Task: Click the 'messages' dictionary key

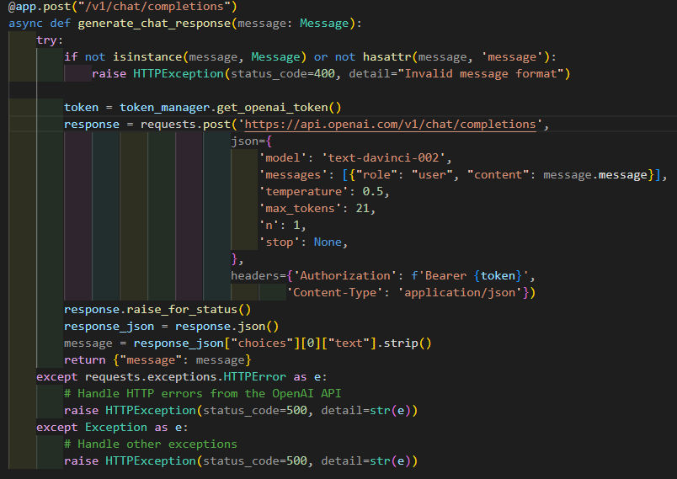Action: (x=293, y=175)
